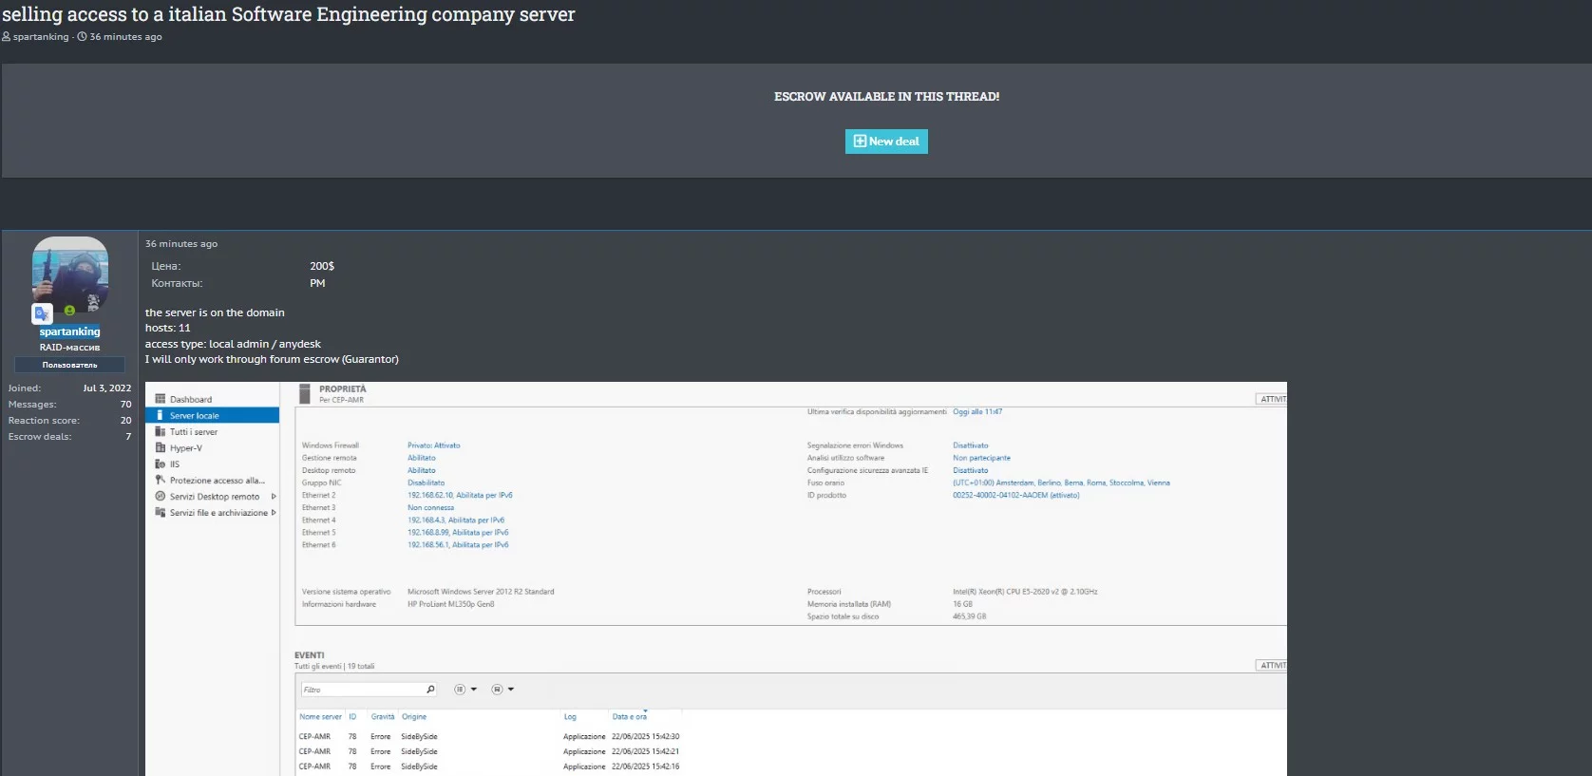Click the New deal button
The width and height of the screenshot is (1592, 776).
(x=886, y=142)
